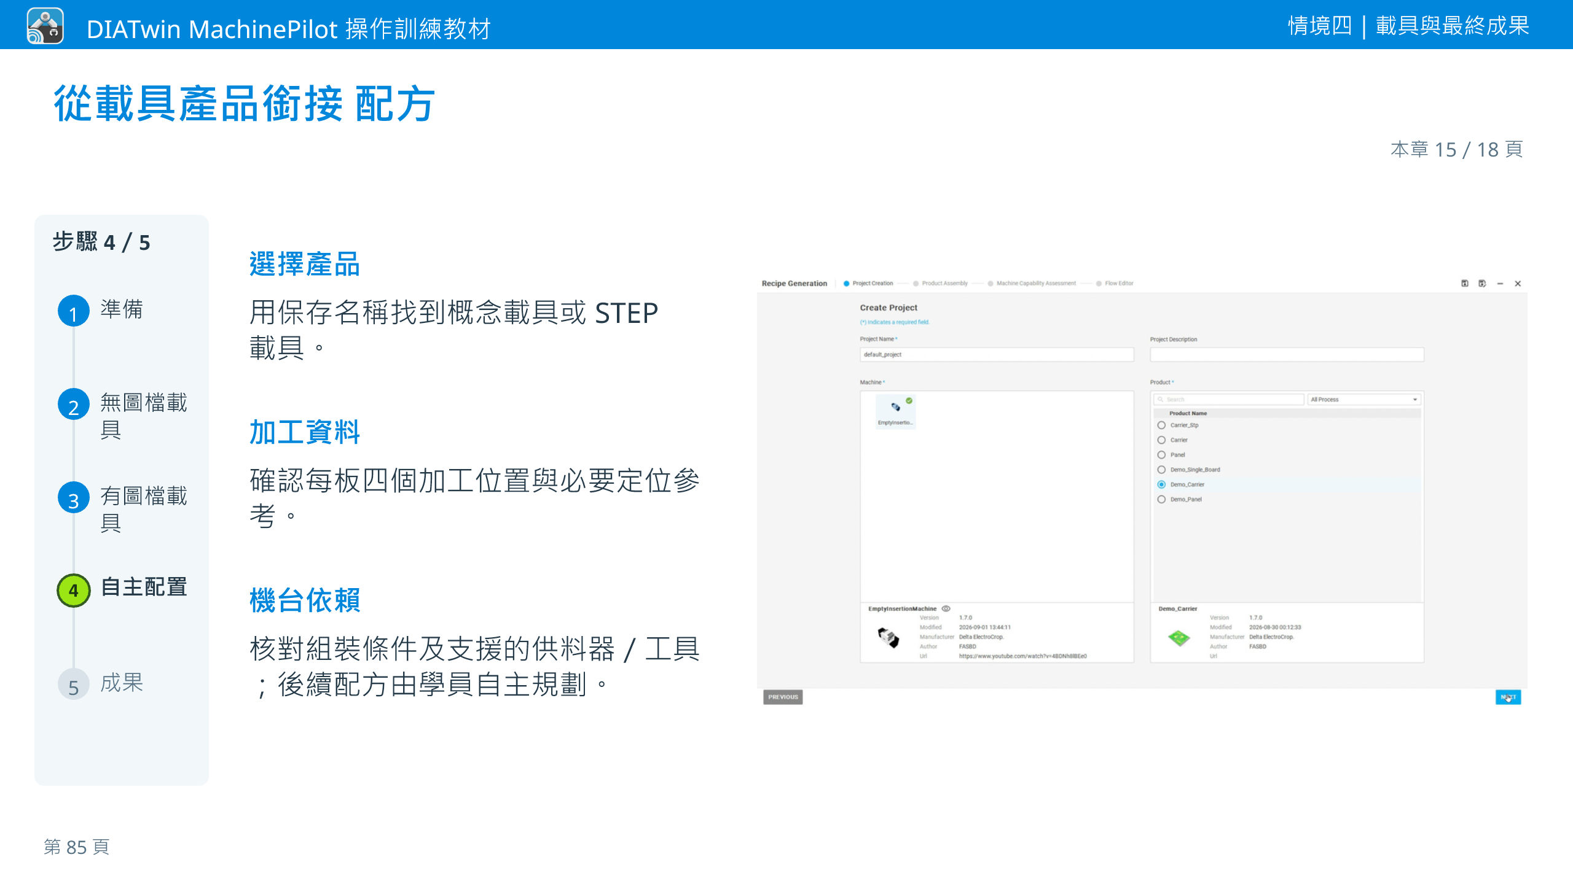This screenshot has height=884, width=1573.
Task: Click the 加工資料 section heading
Action: click(x=304, y=432)
